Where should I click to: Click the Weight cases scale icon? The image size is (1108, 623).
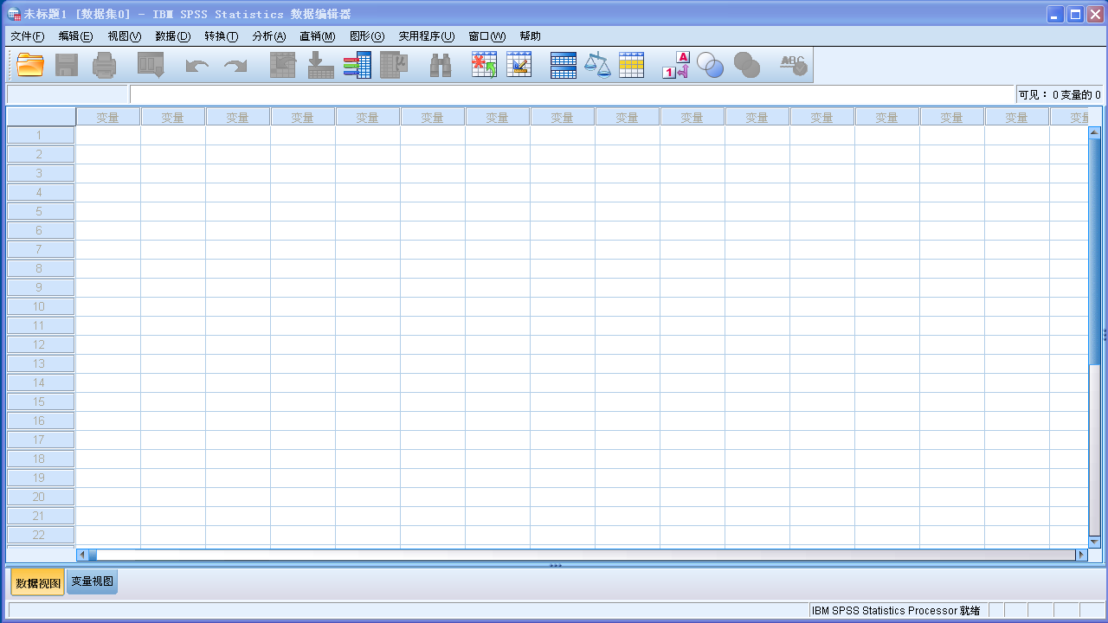[597, 65]
